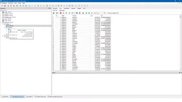The image size is (182, 102).
Task: Refresh table data in grid toolbar
Action: (x=53, y=13)
